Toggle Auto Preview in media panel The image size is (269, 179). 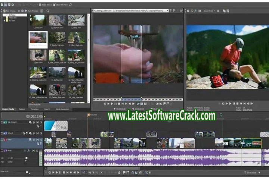click(x=33, y=11)
